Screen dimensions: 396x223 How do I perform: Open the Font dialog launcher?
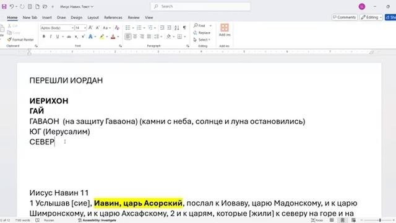coord(120,46)
